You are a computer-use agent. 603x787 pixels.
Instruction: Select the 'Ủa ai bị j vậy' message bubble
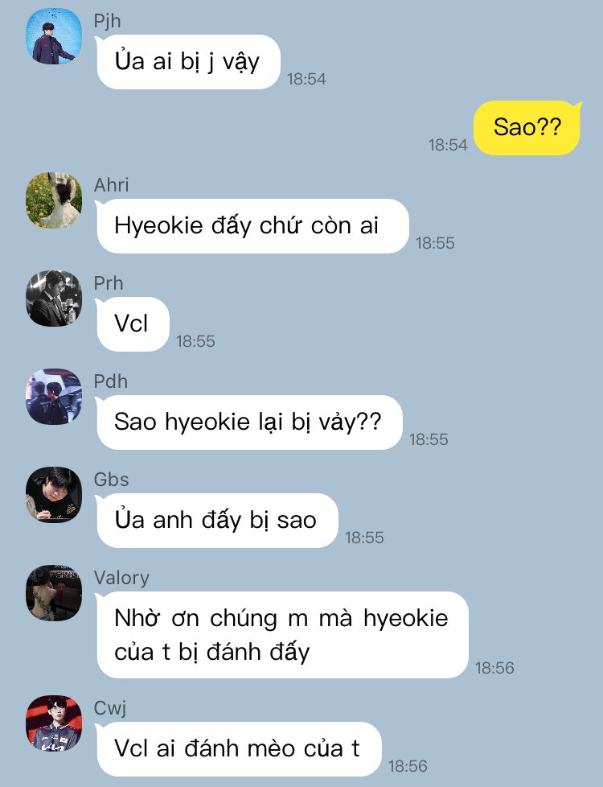188,62
